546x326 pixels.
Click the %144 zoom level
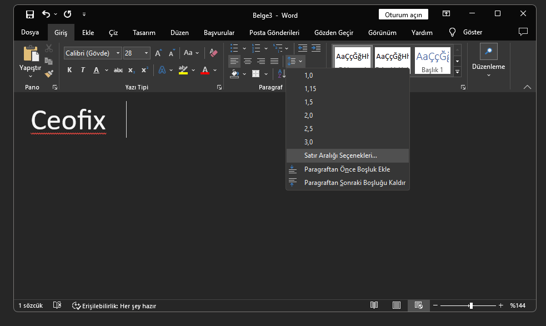518,305
